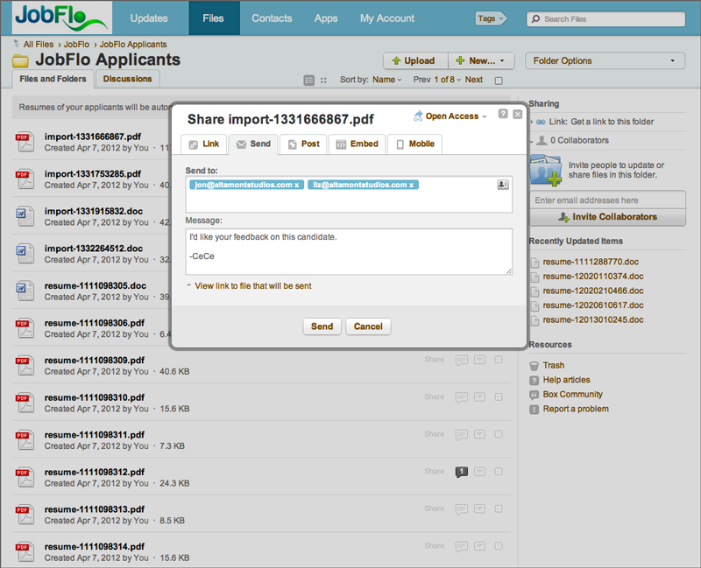
Task: Switch to the Post tab
Action: coord(303,144)
